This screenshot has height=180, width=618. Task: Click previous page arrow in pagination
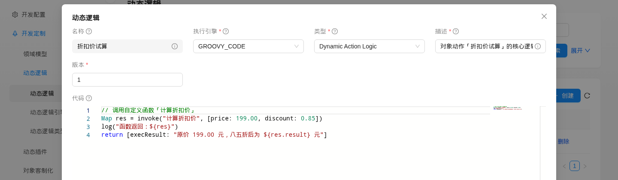pos(564,166)
